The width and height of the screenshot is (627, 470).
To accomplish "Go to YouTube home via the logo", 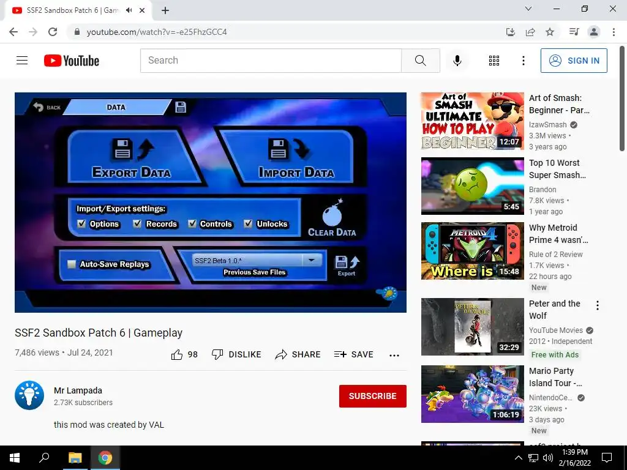I will (72, 61).
